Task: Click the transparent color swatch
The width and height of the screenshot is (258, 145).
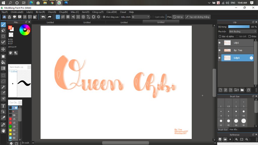Action: click(x=11, y=35)
